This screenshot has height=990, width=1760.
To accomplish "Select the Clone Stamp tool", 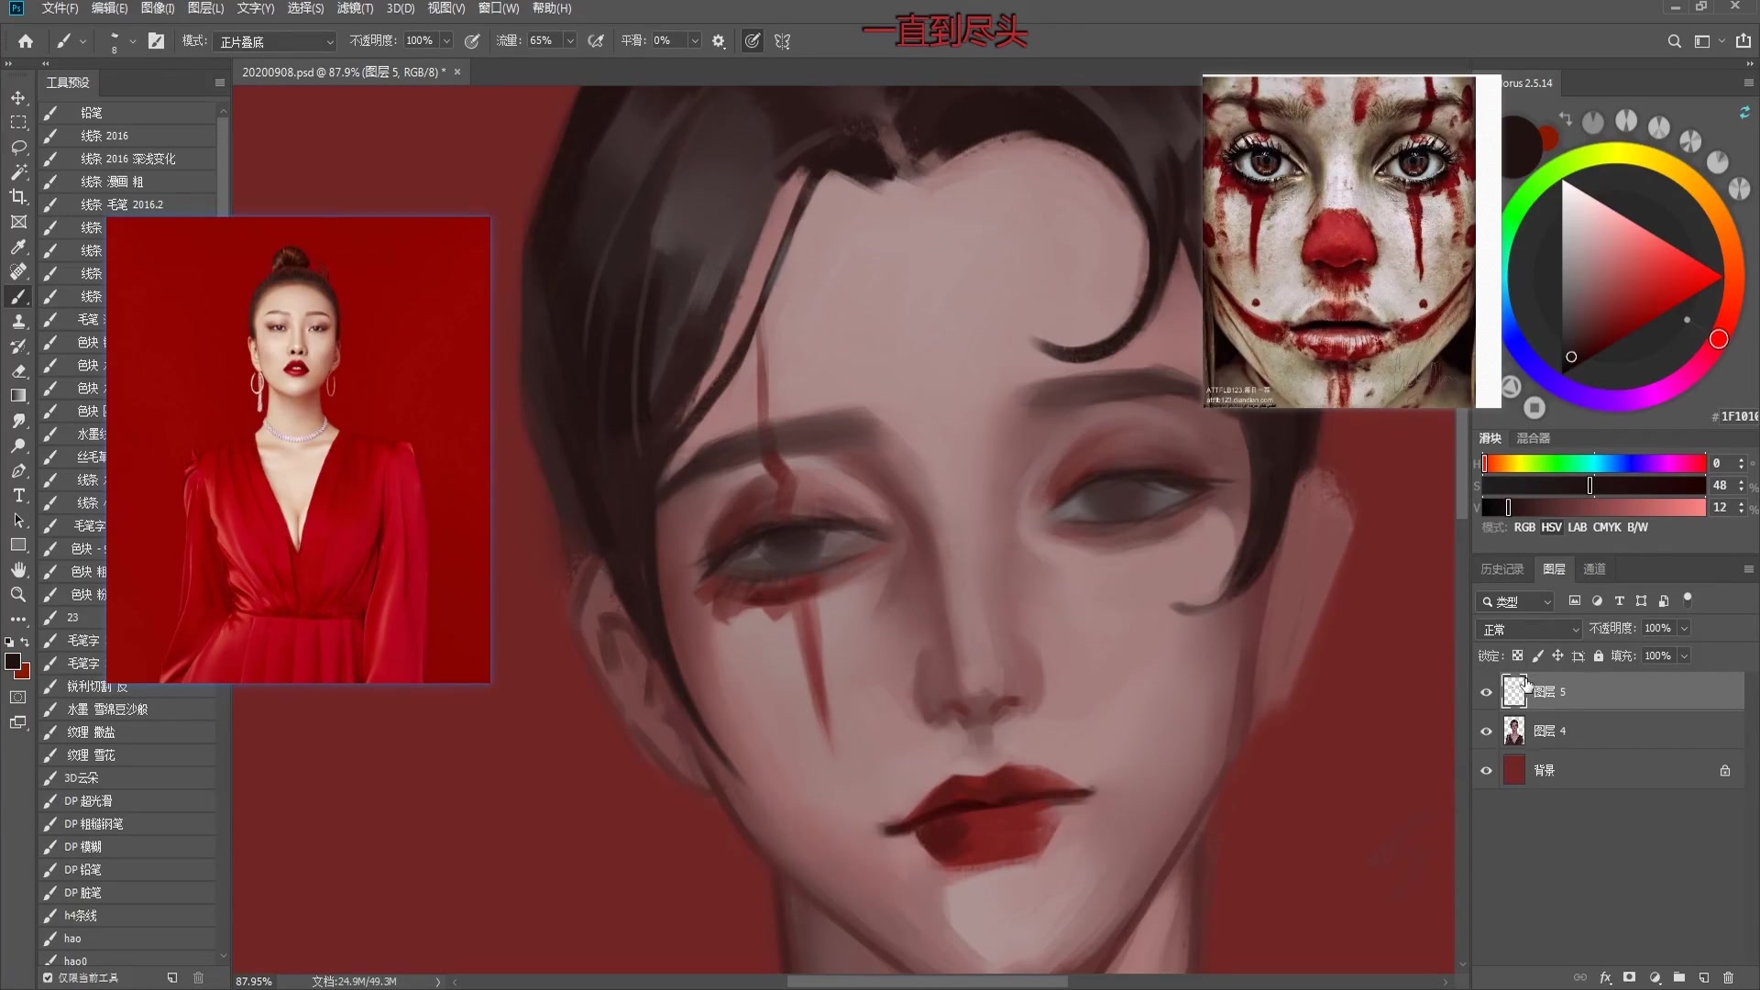I will (x=18, y=321).
